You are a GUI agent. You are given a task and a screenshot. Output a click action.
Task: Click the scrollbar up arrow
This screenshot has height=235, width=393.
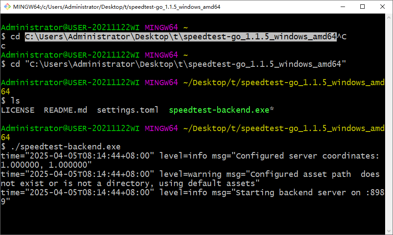tap(389, 17)
